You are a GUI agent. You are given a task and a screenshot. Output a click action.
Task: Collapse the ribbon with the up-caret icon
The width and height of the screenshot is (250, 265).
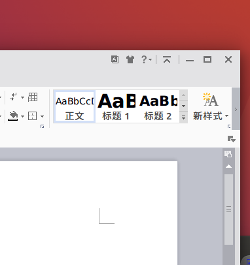167,59
